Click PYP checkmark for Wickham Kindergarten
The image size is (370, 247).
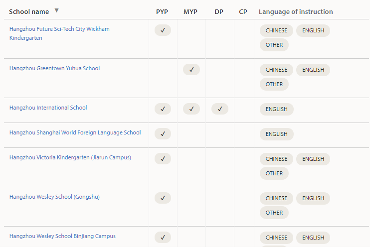(163, 30)
